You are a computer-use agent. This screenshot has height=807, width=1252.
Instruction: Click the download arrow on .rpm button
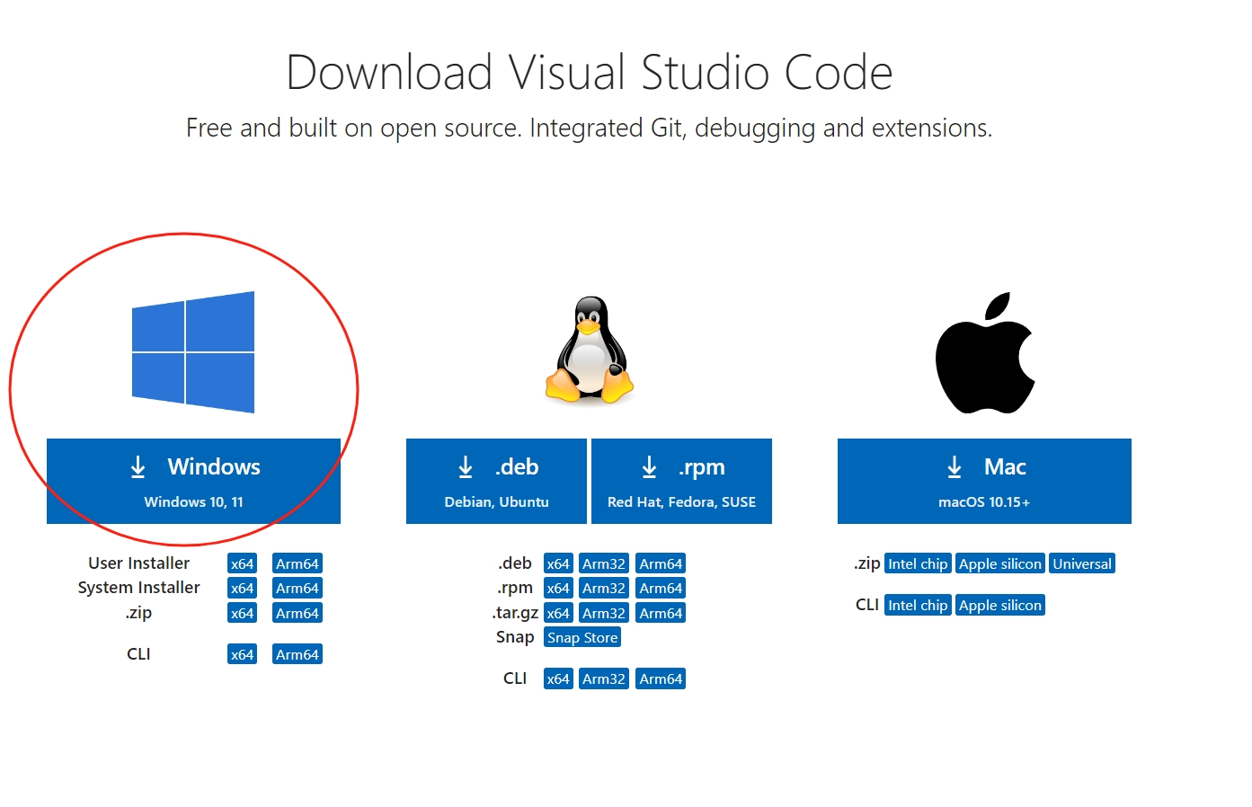[x=649, y=467]
